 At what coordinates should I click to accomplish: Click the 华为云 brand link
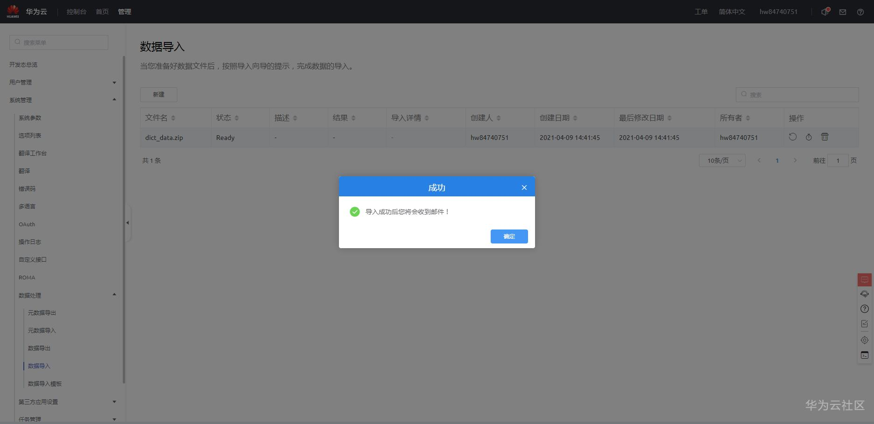36,12
